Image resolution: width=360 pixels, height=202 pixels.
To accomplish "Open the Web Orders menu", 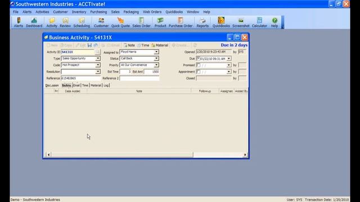I will click(152, 12).
